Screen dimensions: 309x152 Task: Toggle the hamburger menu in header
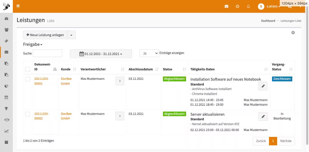(x=18, y=6)
